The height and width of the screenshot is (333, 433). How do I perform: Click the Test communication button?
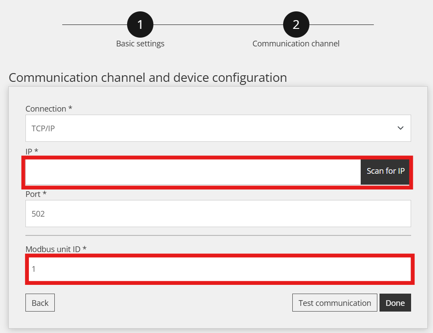pos(335,303)
